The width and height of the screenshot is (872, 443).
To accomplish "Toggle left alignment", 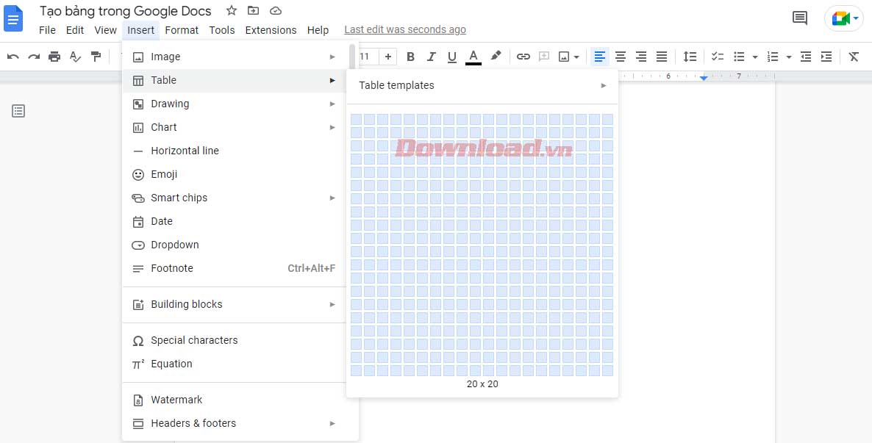I will point(599,56).
